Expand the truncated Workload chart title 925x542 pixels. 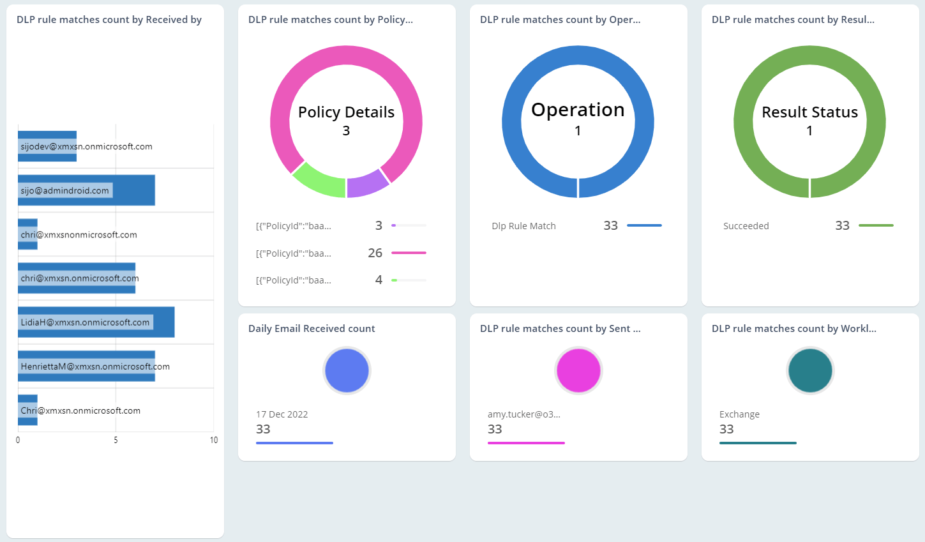pyautogui.click(x=793, y=328)
